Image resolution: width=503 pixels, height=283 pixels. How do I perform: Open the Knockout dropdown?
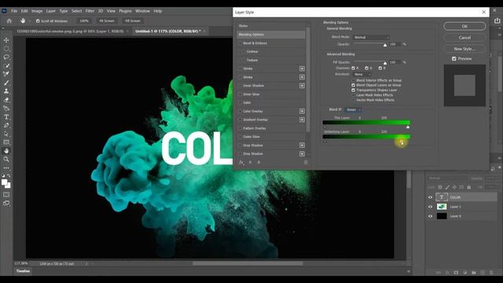[362, 74]
